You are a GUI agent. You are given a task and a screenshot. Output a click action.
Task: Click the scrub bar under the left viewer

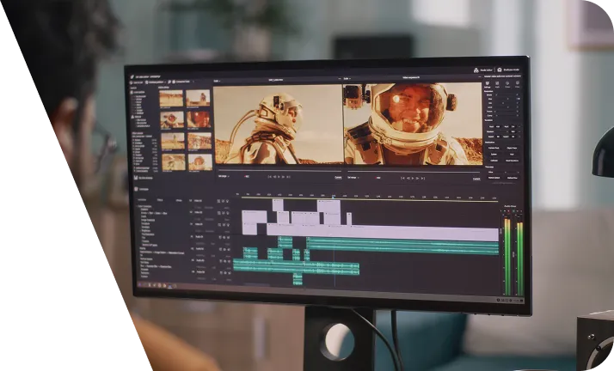[x=279, y=170]
